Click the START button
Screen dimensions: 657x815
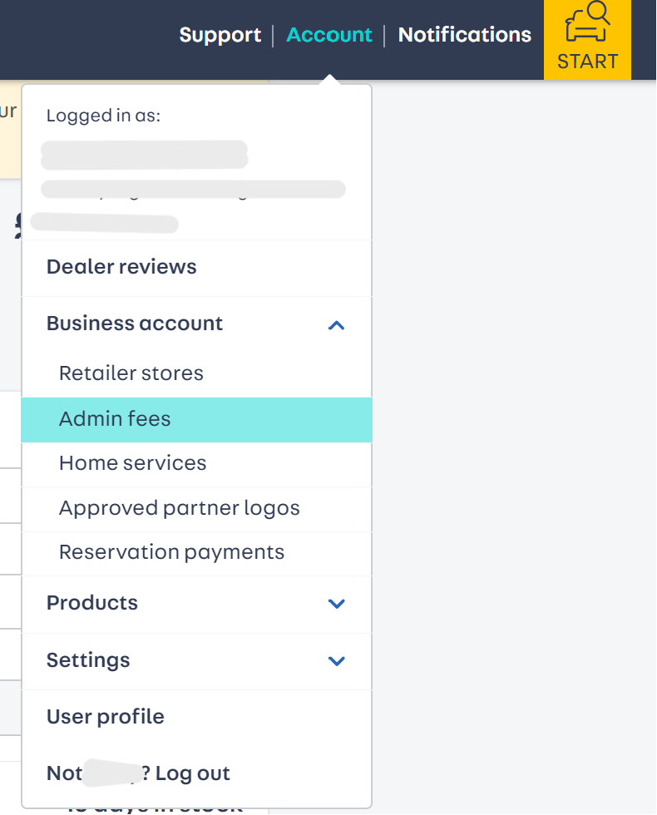[x=587, y=61]
